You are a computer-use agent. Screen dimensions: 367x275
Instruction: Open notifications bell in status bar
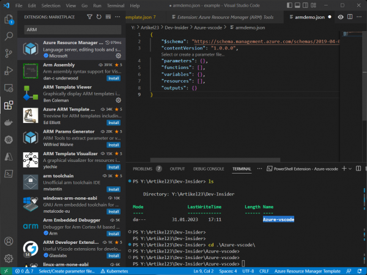pos(360,271)
